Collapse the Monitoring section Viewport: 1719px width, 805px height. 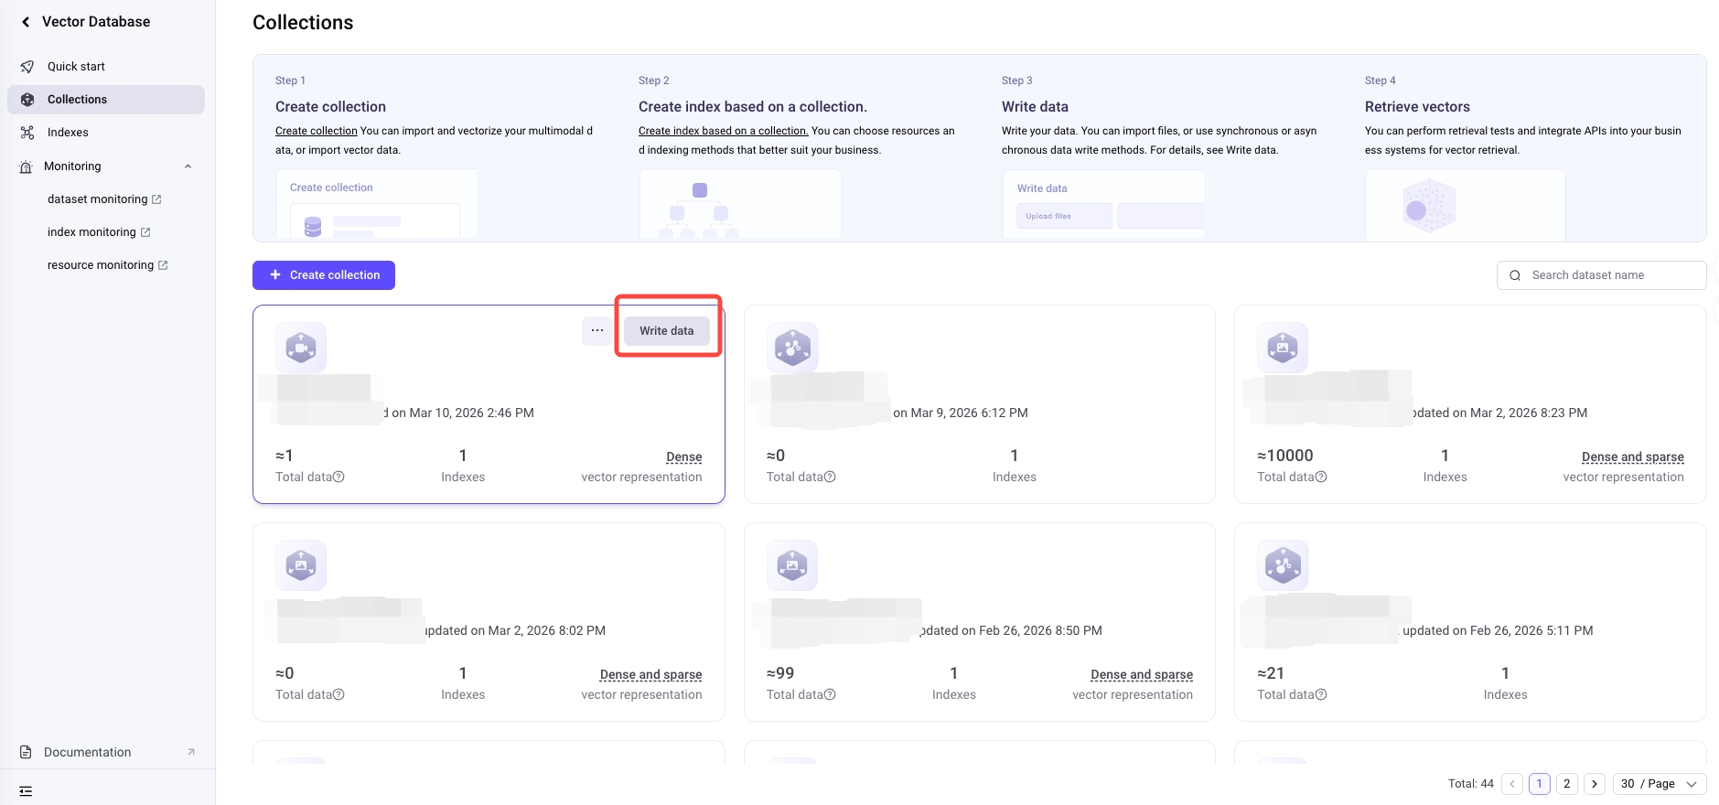pyautogui.click(x=188, y=166)
